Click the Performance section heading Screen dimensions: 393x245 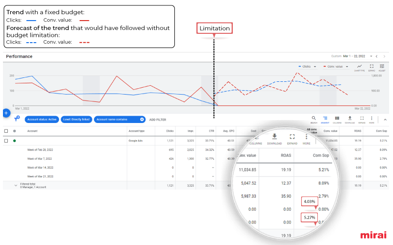pos(19,56)
